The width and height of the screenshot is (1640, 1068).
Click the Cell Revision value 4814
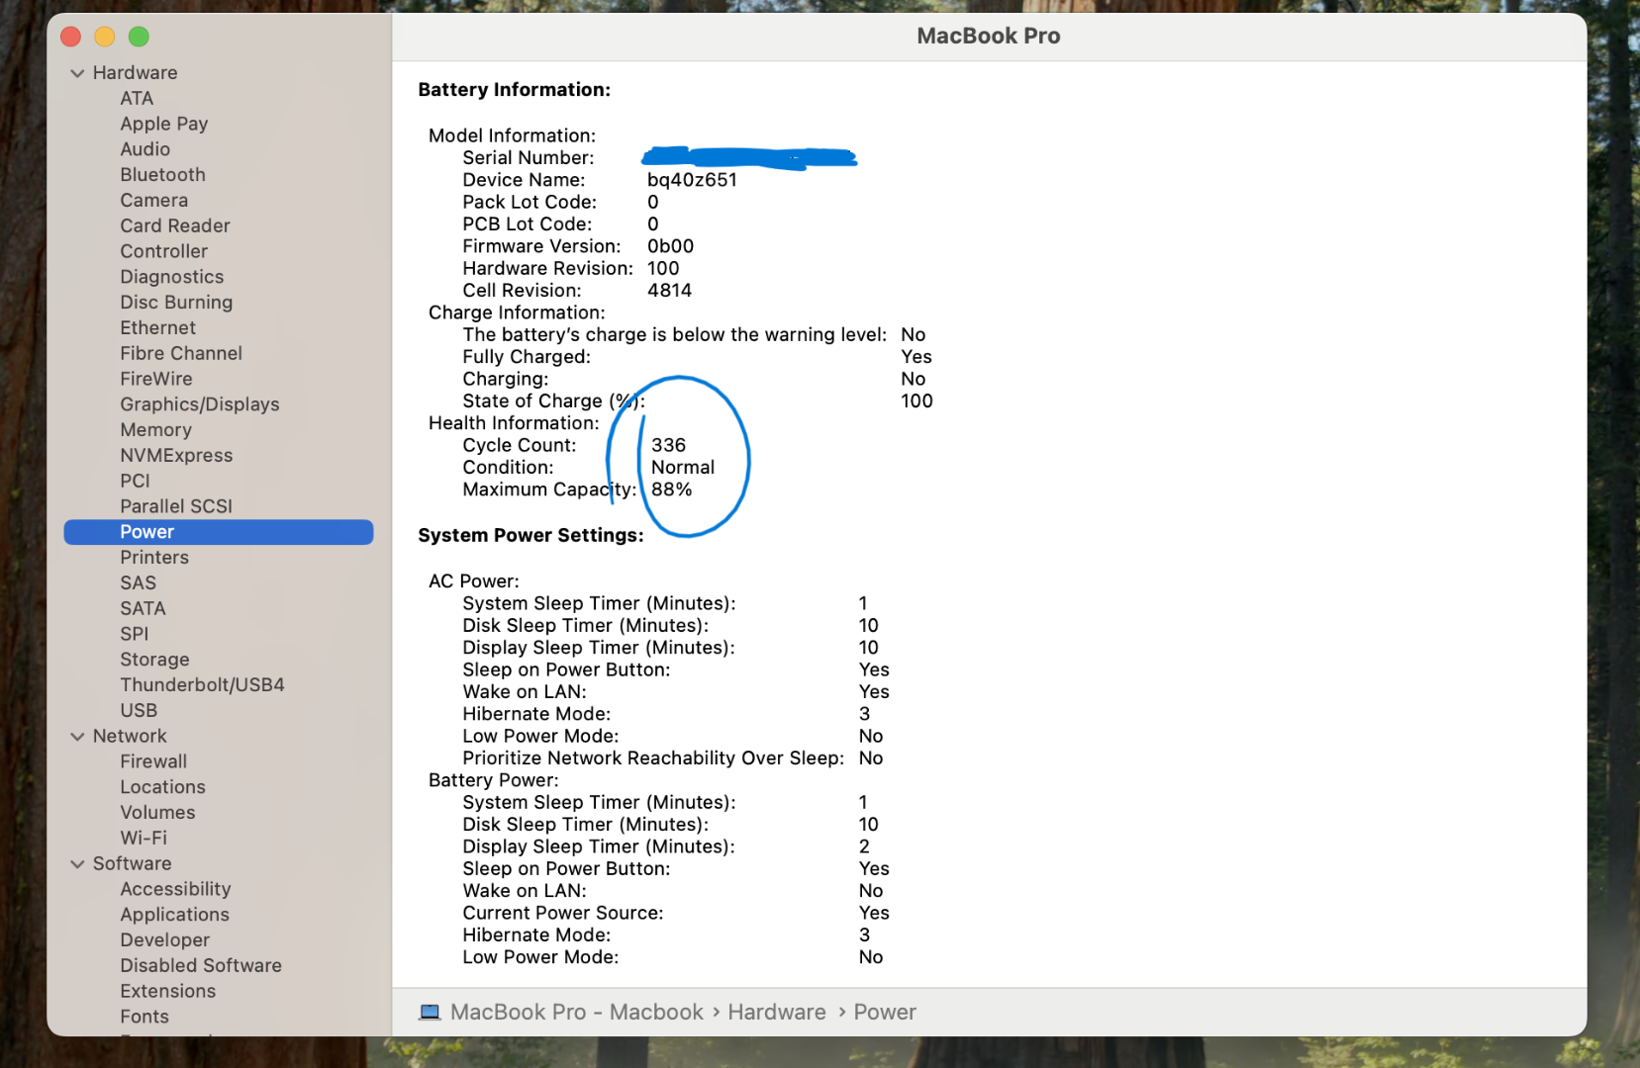tap(670, 291)
